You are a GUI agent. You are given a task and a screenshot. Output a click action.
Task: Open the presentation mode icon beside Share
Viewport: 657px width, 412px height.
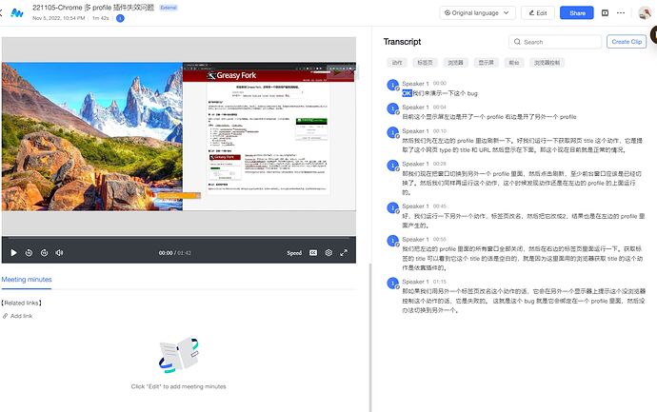click(x=605, y=13)
